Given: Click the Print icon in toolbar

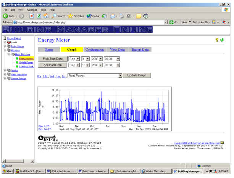Looking at the screenshot, I should (x=121, y=16).
